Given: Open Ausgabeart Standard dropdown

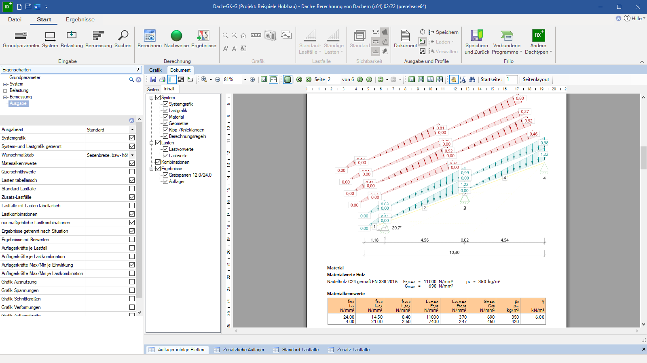Looking at the screenshot, I should [x=132, y=130].
